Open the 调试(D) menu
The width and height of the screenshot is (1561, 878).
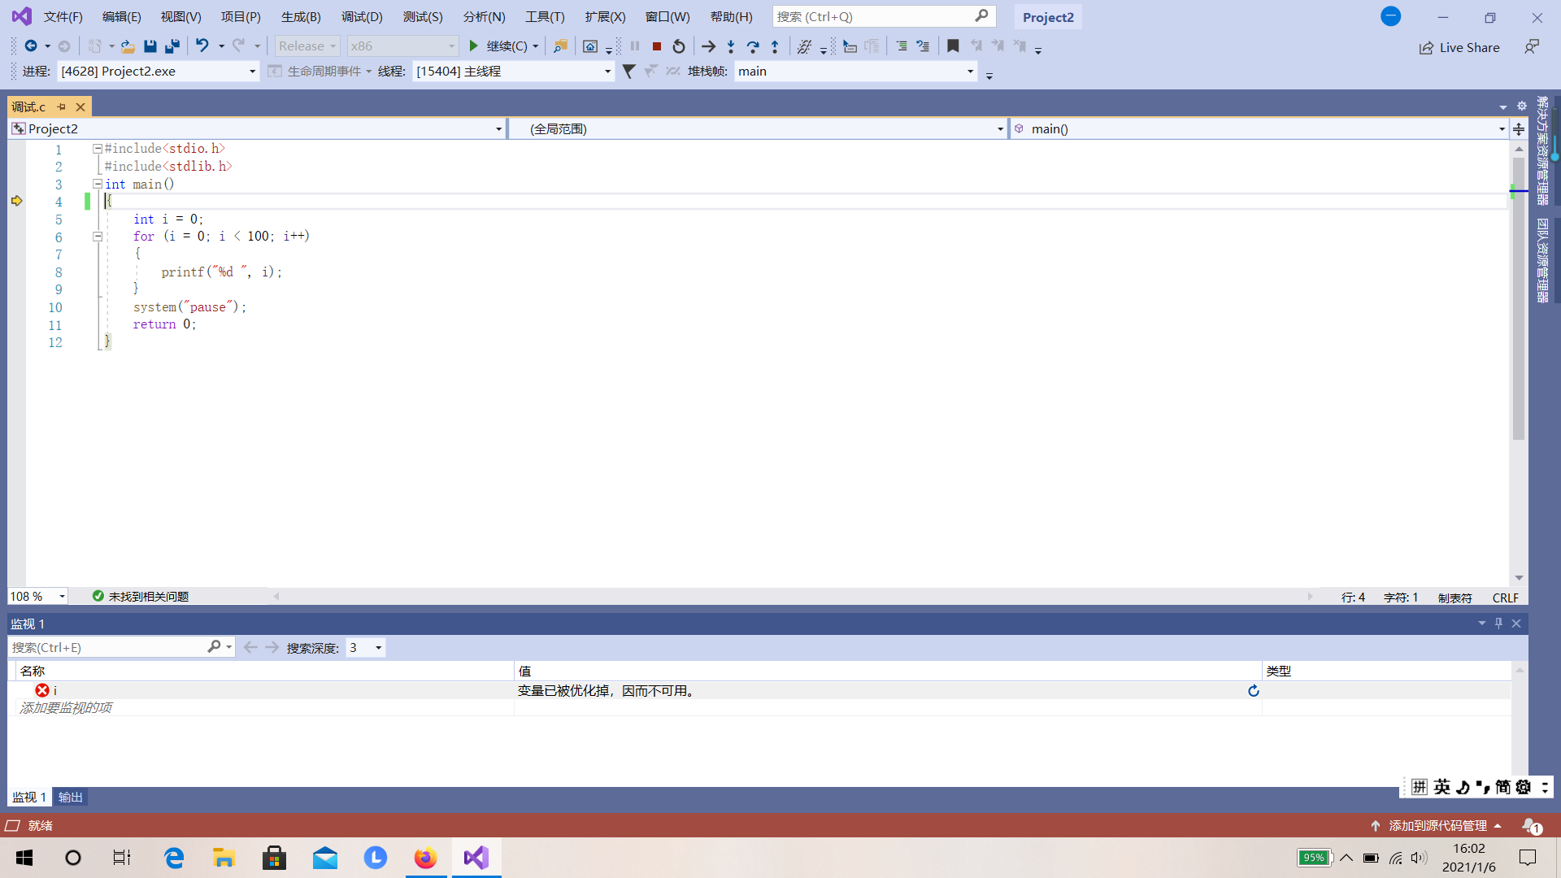[x=361, y=16]
